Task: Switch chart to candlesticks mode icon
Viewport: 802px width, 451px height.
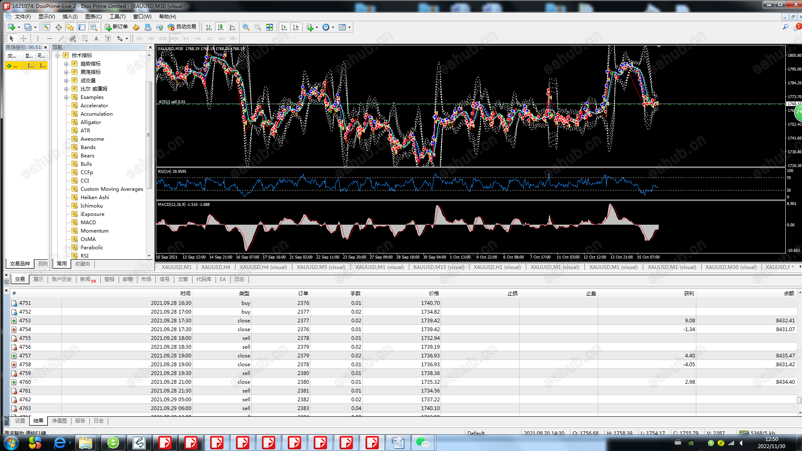Action: (221, 27)
